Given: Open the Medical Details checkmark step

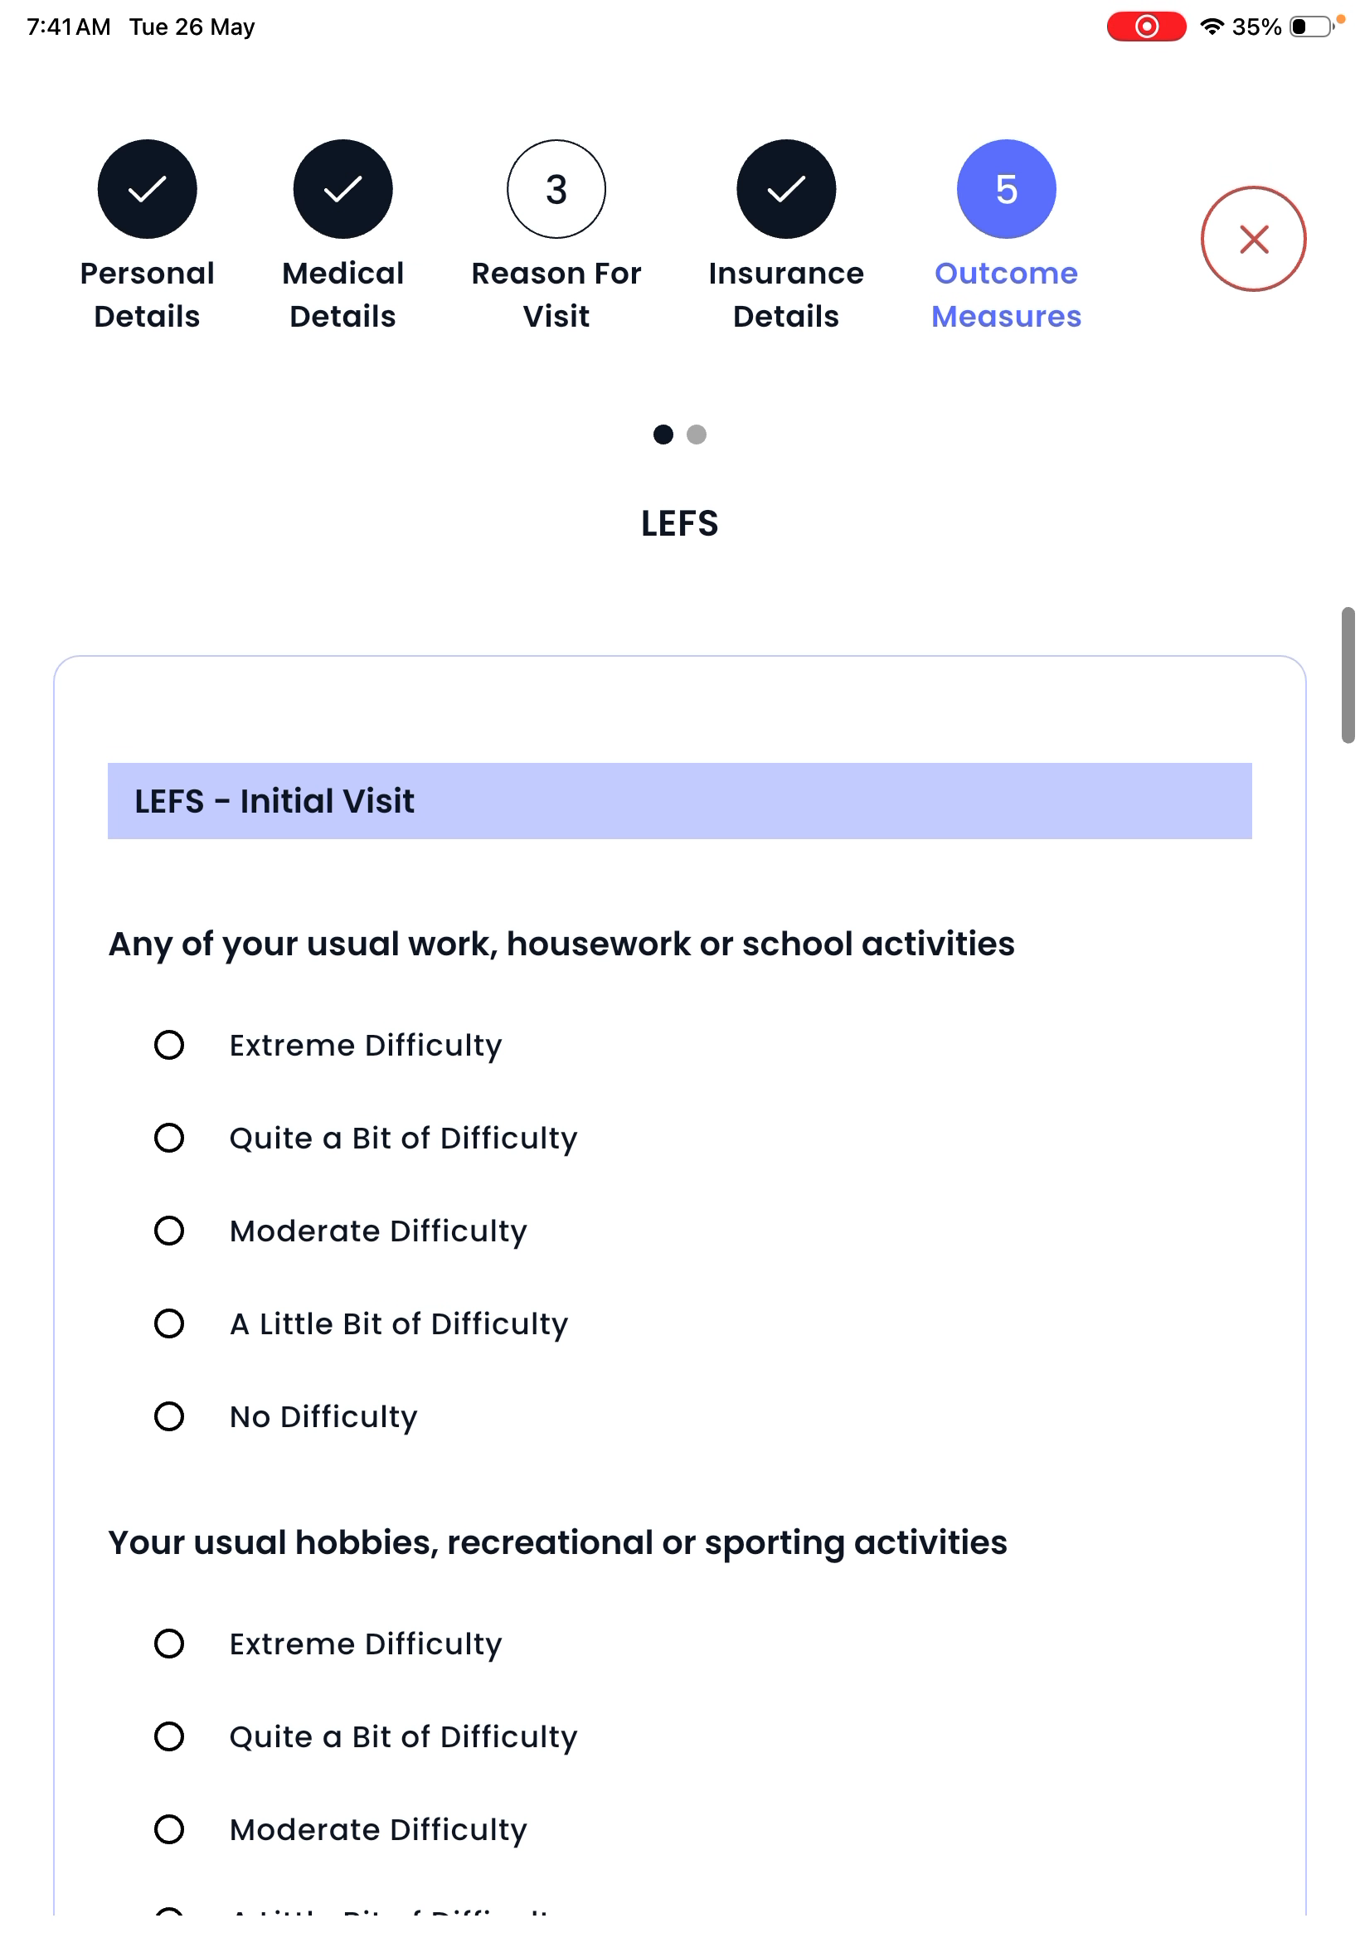Looking at the screenshot, I should coord(343,189).
